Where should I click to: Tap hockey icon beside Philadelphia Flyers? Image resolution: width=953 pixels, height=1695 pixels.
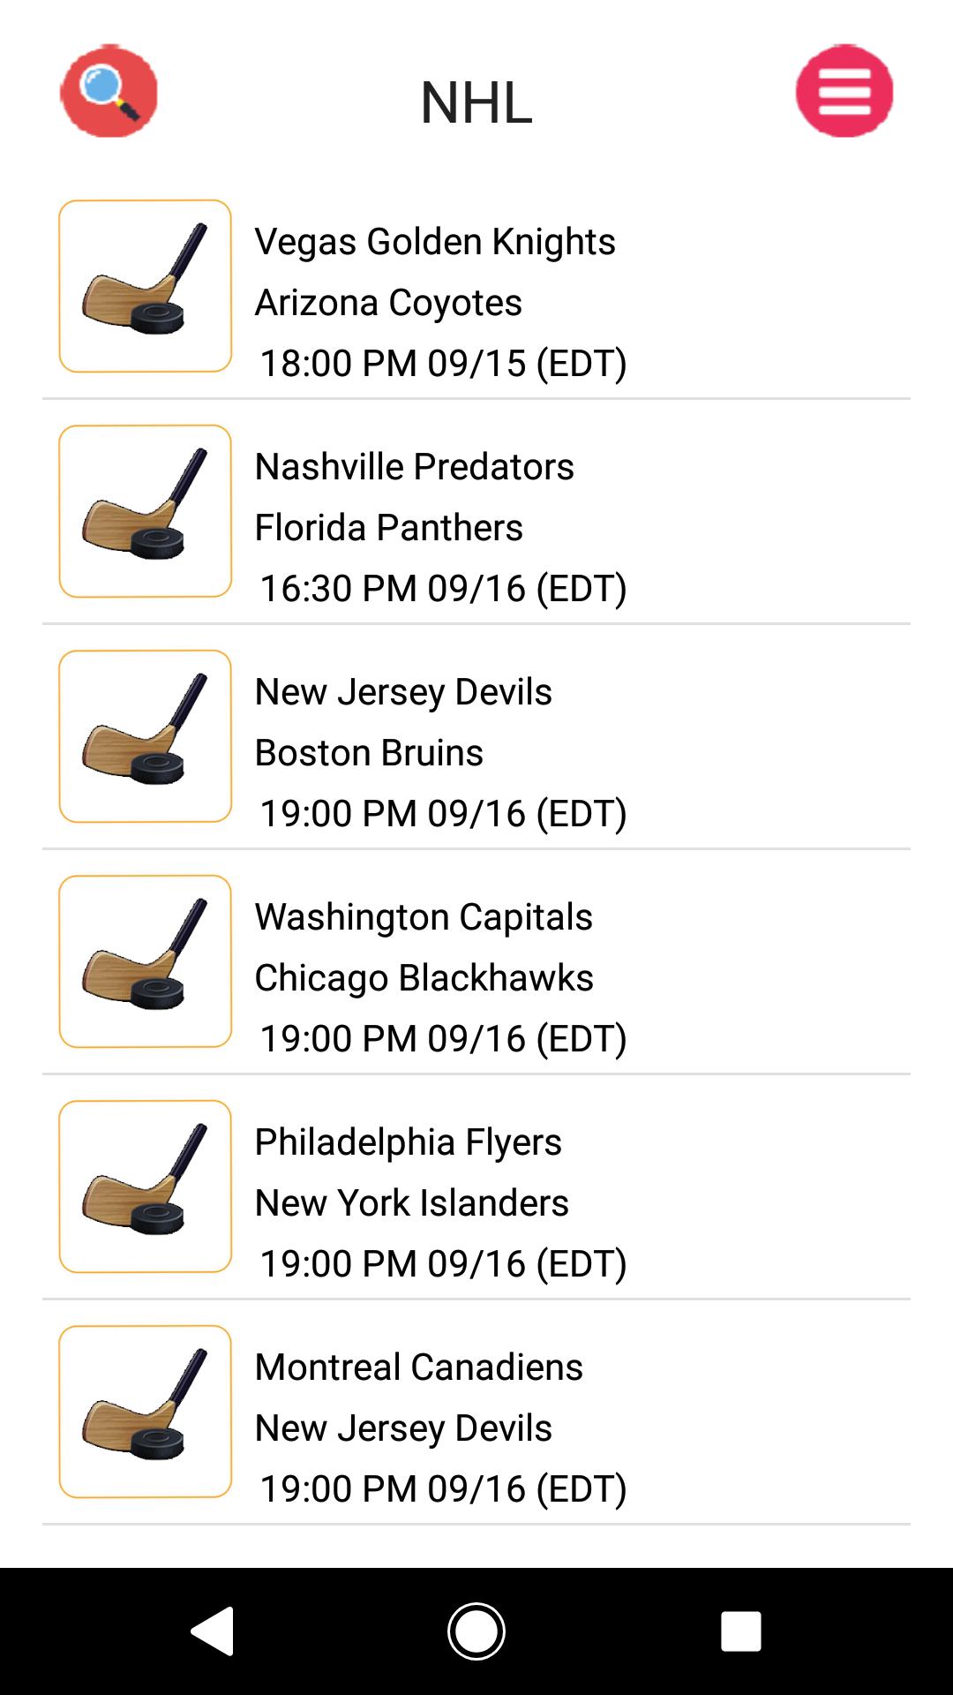point(146,1186)
